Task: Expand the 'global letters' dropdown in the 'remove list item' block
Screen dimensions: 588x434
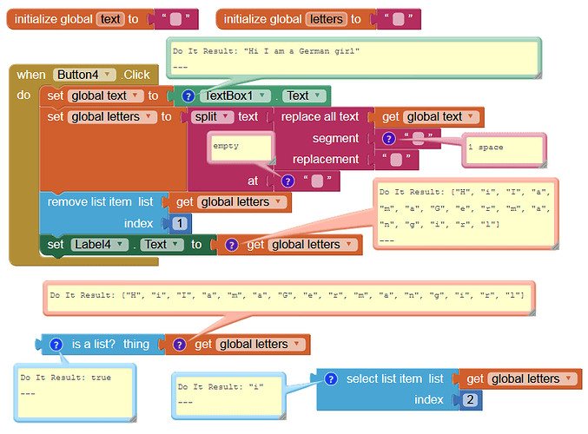Action: (x=278, y=201)
